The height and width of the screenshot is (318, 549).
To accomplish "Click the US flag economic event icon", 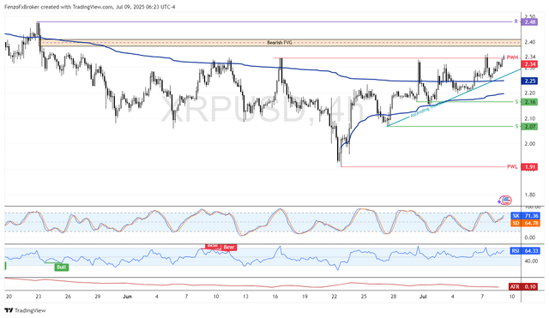I will 507,200.
